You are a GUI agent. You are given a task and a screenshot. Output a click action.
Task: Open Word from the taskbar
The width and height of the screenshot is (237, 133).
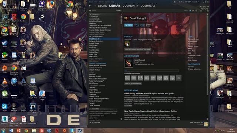[x=11, y=130]
